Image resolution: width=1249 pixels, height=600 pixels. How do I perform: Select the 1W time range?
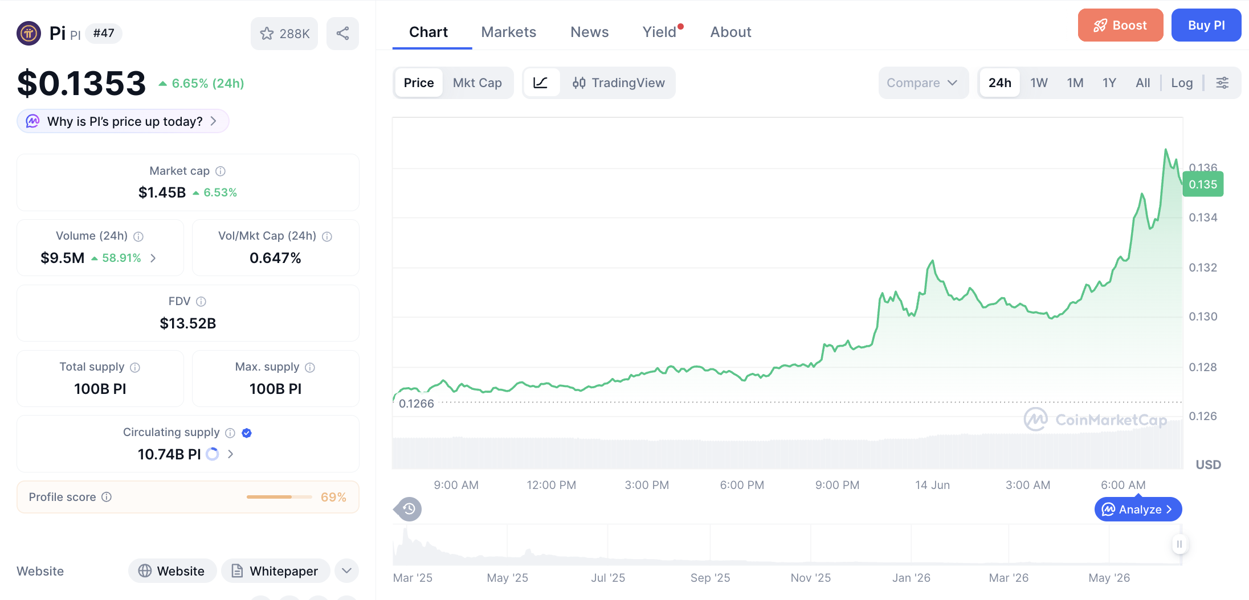pyautogui.click(x=1039, y=83)
